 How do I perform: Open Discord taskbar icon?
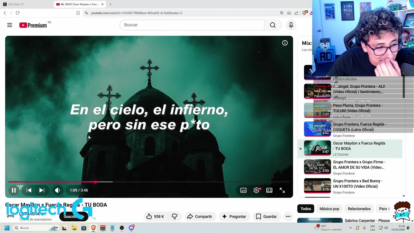(x=131, y=228)
